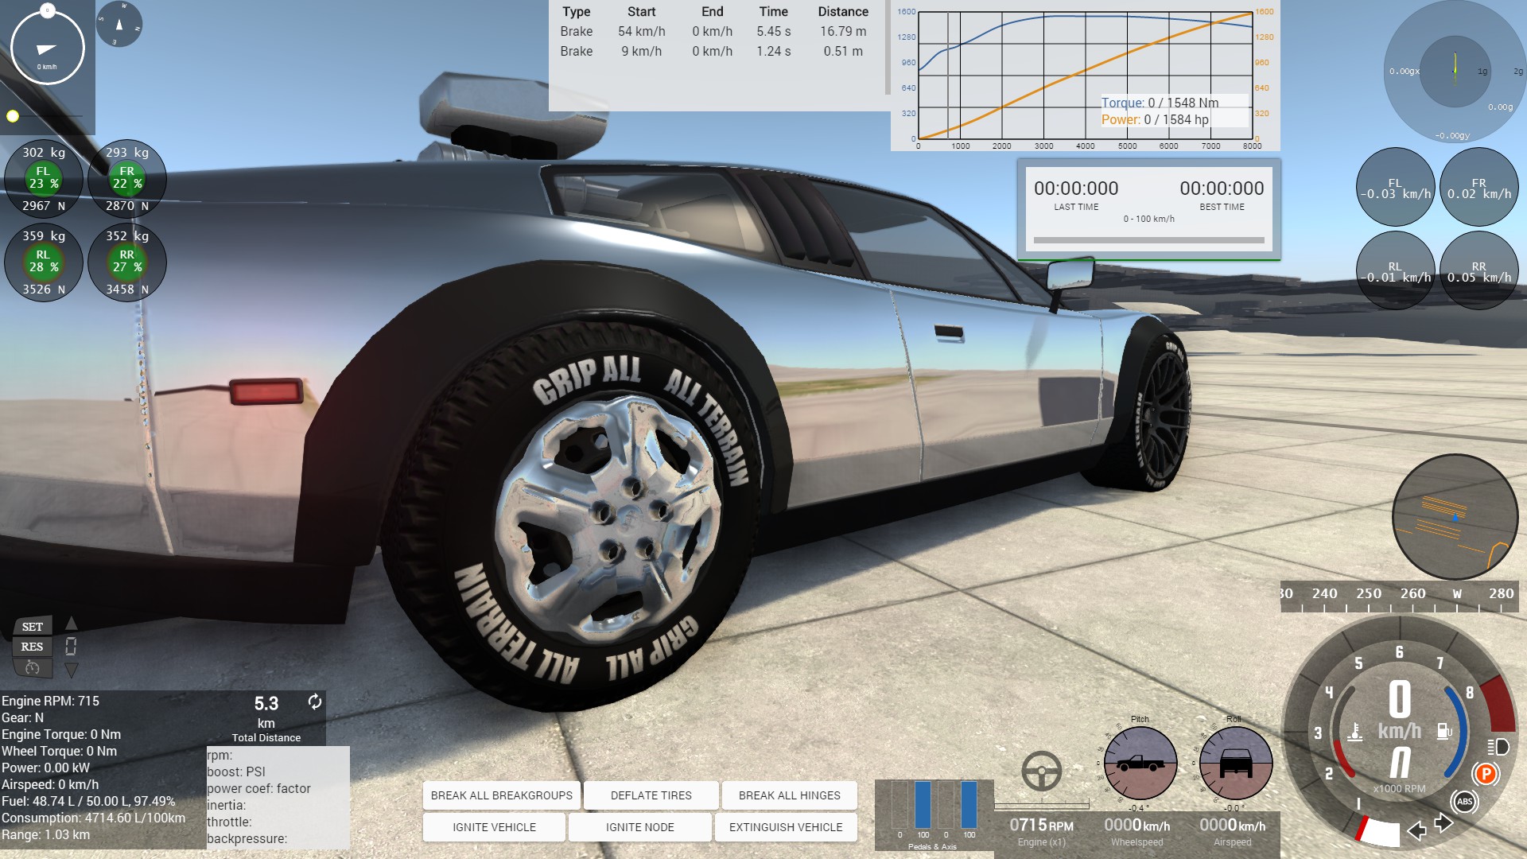
Task: Click the FL wheel slip speed circle
Action: tap(1395, 187)
